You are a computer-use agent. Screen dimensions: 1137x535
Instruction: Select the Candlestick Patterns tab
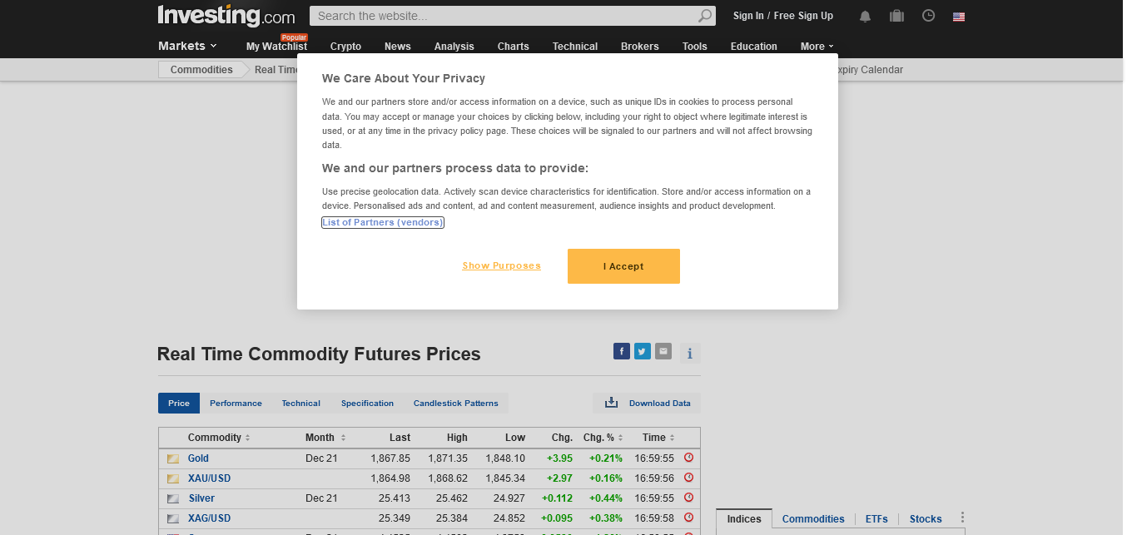tap(455, 404)
